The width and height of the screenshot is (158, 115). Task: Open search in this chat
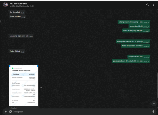pyautogui.click(x=147, y=5)
